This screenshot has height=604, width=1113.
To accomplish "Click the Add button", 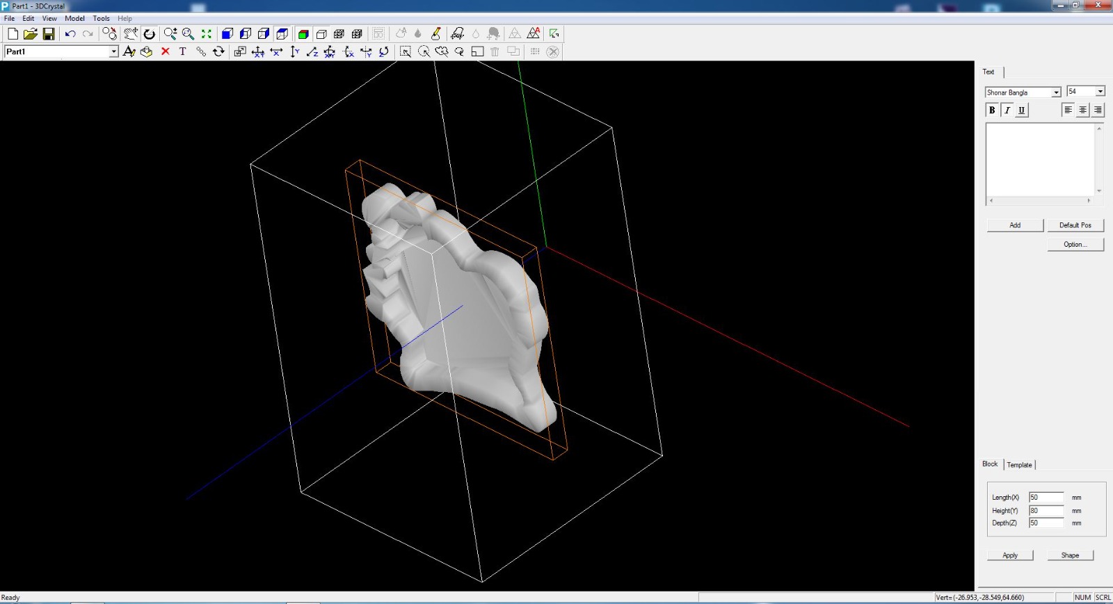I will pos(1015,225).
